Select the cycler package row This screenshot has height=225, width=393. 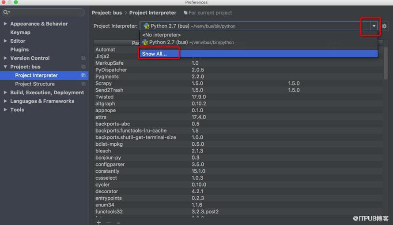(238, 184)
